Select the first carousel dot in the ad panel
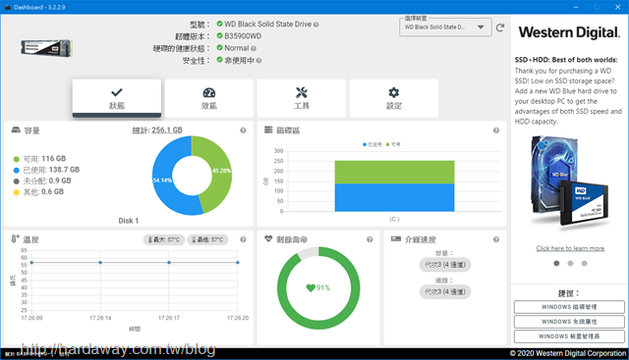 tap(556, 263)
